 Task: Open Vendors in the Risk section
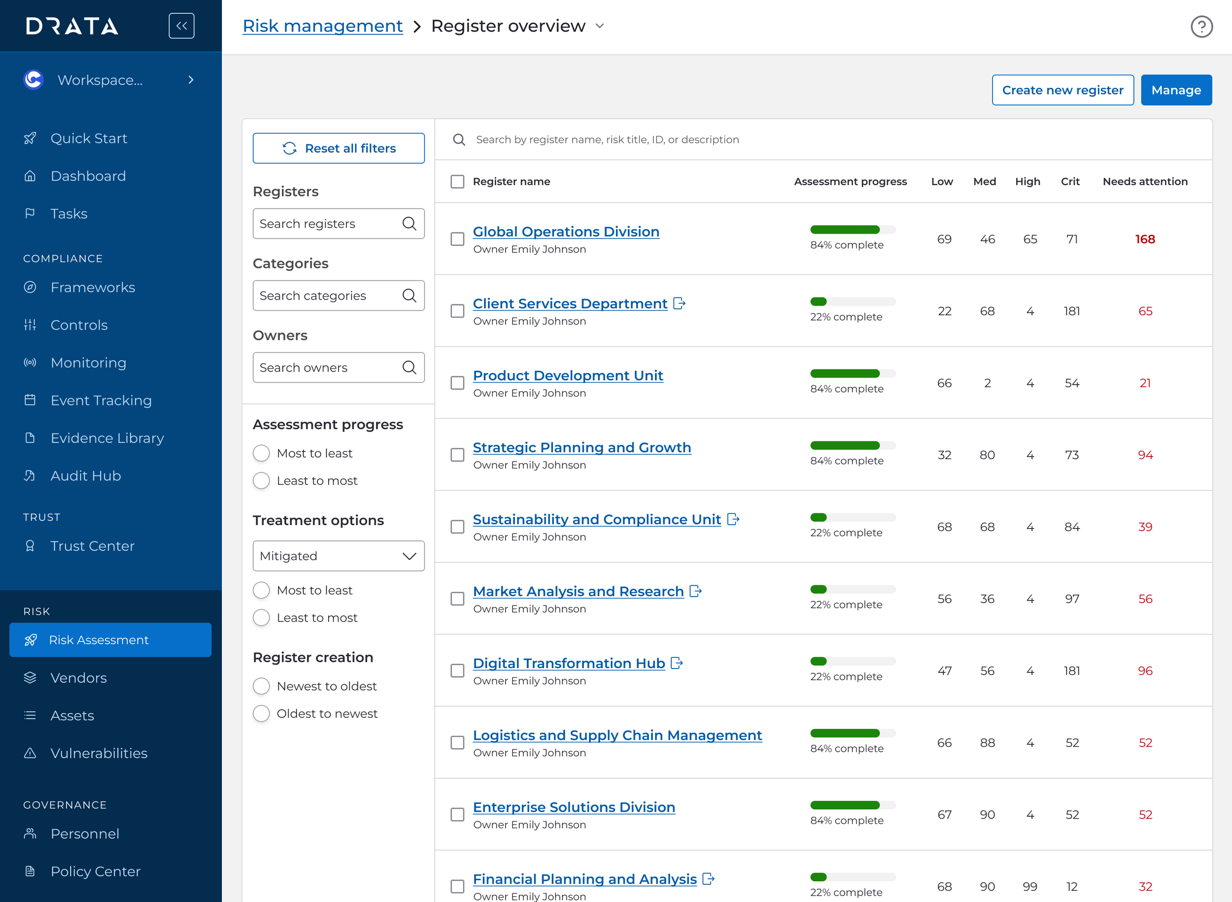(x=78, y=677)
